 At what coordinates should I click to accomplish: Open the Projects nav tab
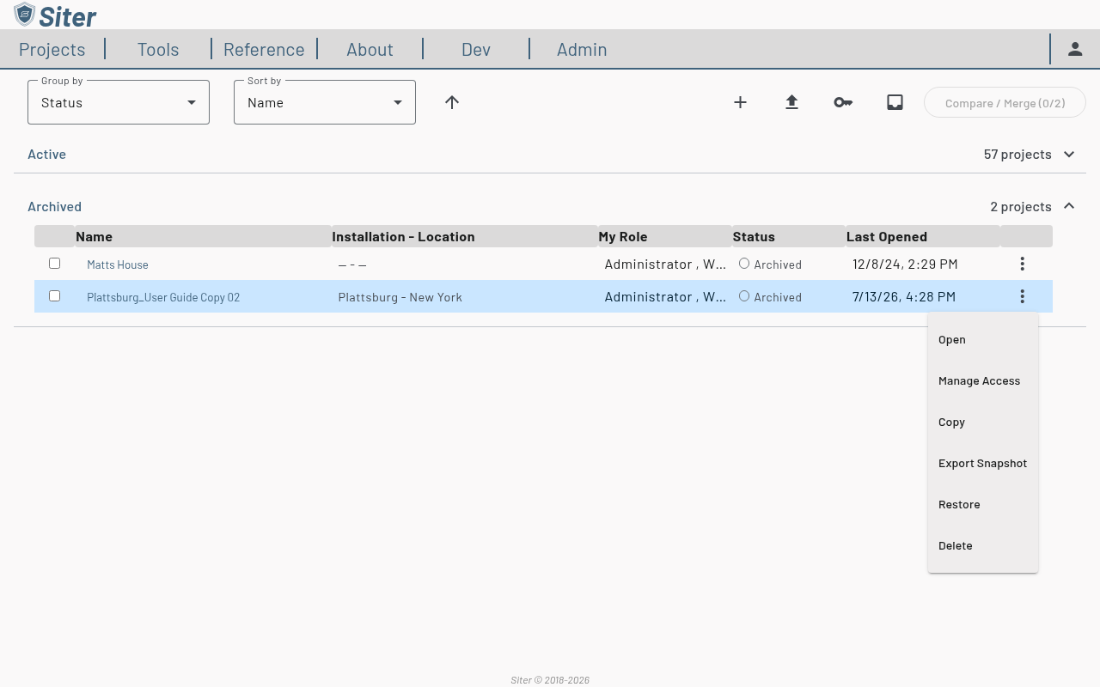click(x=52, y=49)
